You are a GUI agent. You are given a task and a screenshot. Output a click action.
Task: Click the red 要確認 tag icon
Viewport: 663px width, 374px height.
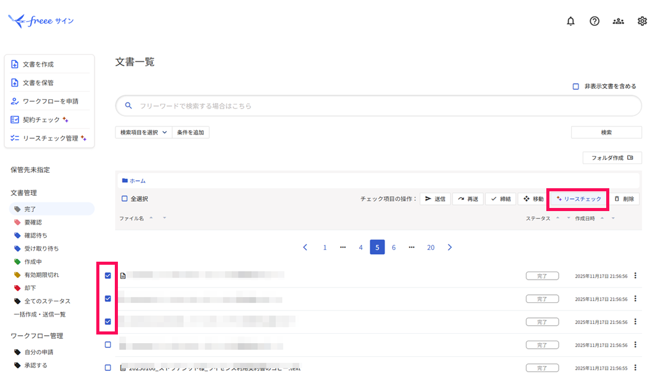(x=17, y=222)
